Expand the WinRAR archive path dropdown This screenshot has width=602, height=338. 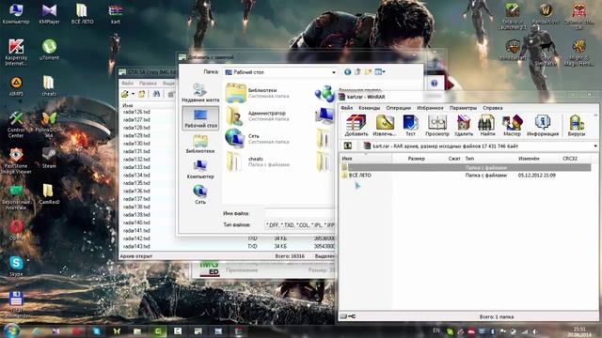[x=595, y=146]
